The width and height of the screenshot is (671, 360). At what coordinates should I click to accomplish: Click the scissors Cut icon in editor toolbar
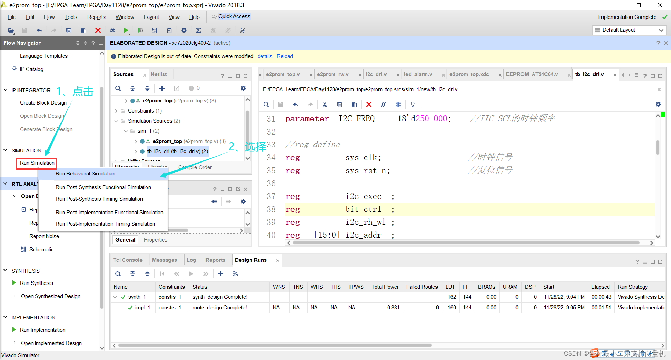point(325,105)
